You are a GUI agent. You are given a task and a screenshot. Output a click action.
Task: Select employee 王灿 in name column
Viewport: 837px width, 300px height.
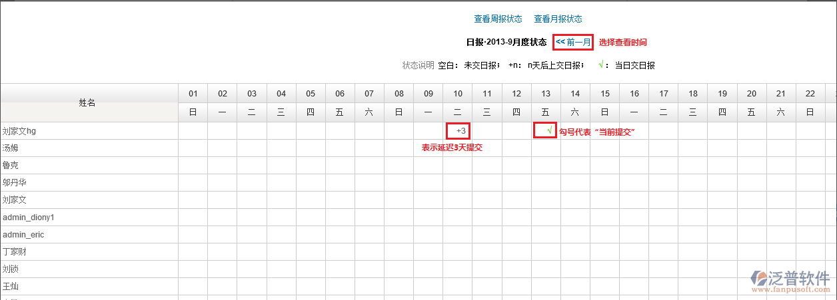tap(11, 287)
